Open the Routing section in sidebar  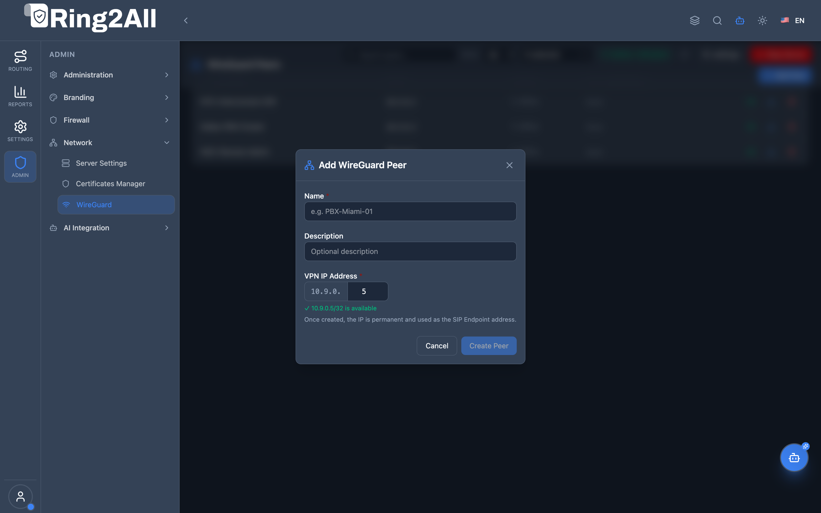click(20, 61)
